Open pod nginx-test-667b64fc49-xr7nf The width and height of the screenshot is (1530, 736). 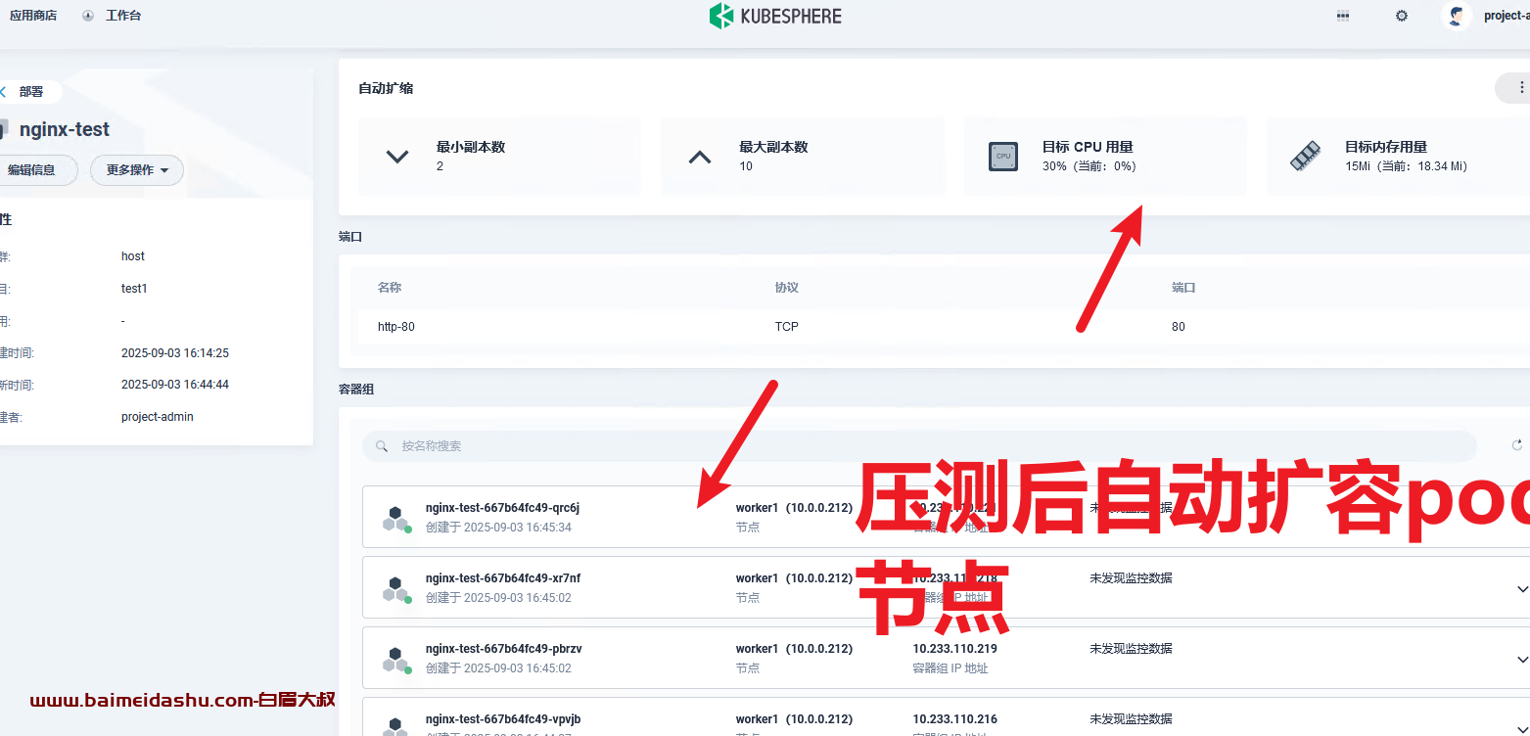coord(503,578)
